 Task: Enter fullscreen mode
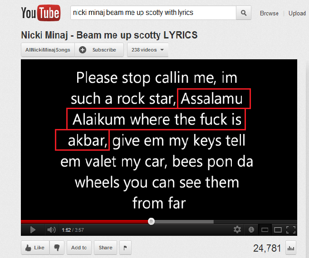click(x=291, y=229)
